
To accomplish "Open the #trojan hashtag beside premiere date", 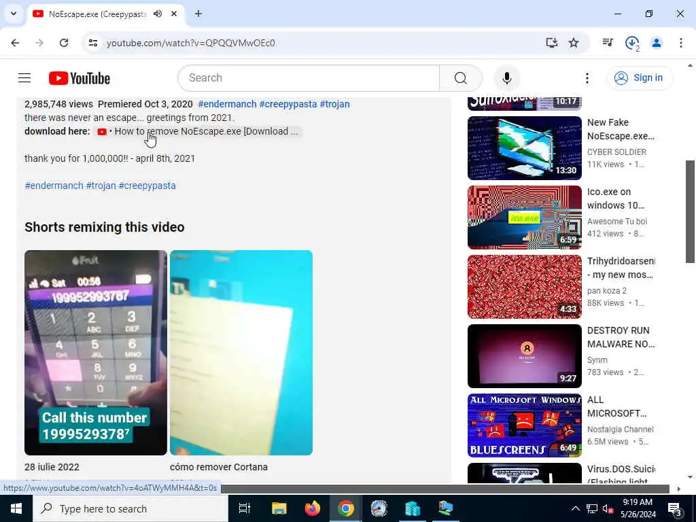I will 334,104.
